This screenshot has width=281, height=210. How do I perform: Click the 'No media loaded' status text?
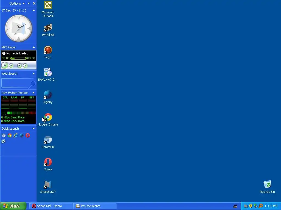pos(17,53)
